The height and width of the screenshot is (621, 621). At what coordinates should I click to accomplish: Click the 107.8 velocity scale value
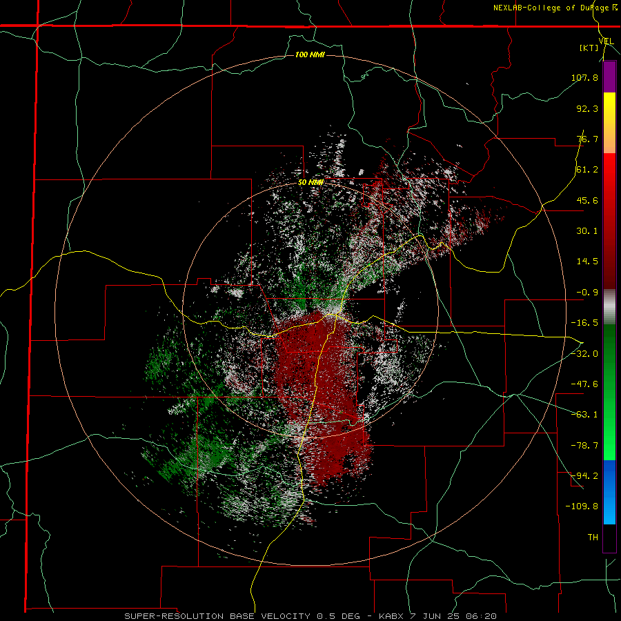coord(584,77)
